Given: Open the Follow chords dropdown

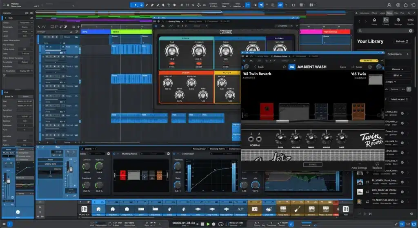Looking at the screenshot, I should tap(25, 49).
